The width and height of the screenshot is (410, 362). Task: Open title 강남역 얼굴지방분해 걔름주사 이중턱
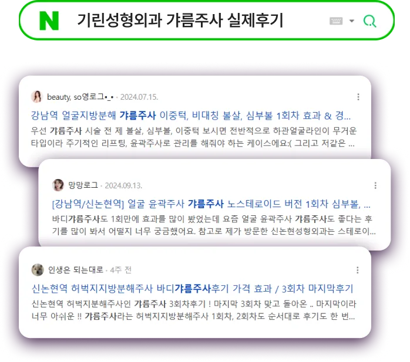coord(191,116)
